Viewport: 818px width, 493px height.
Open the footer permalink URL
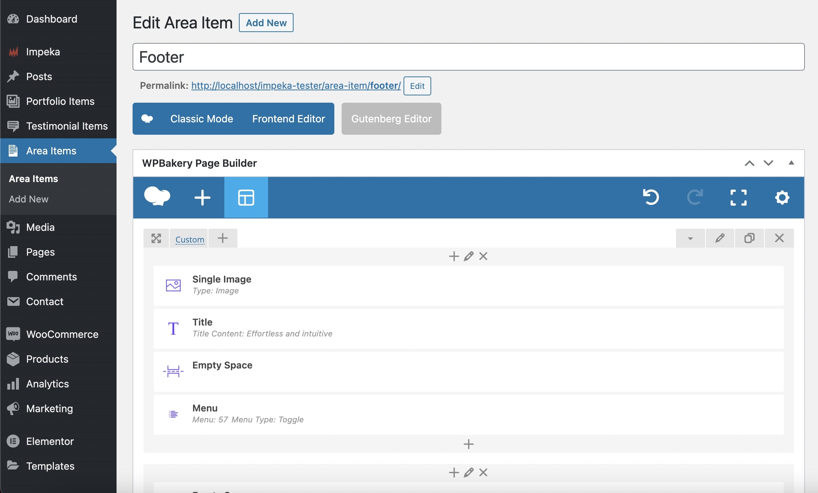296,86
